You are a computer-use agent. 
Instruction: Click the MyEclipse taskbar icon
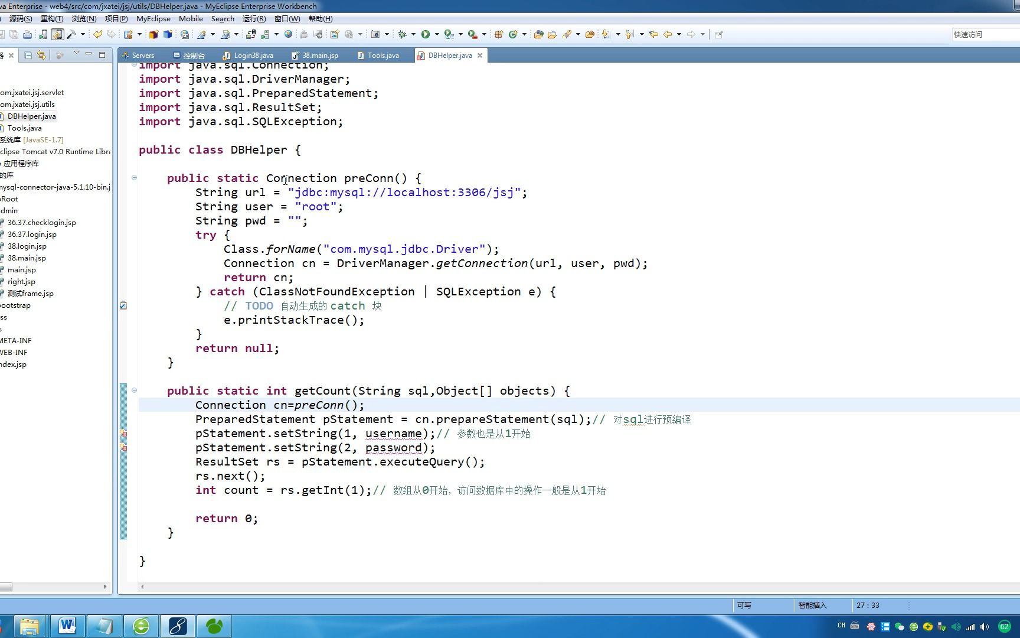coord(177,626)
